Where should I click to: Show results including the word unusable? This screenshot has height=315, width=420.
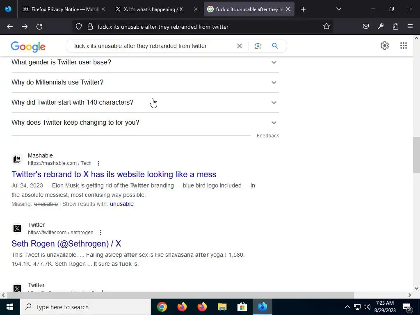(x=121, y=204)
